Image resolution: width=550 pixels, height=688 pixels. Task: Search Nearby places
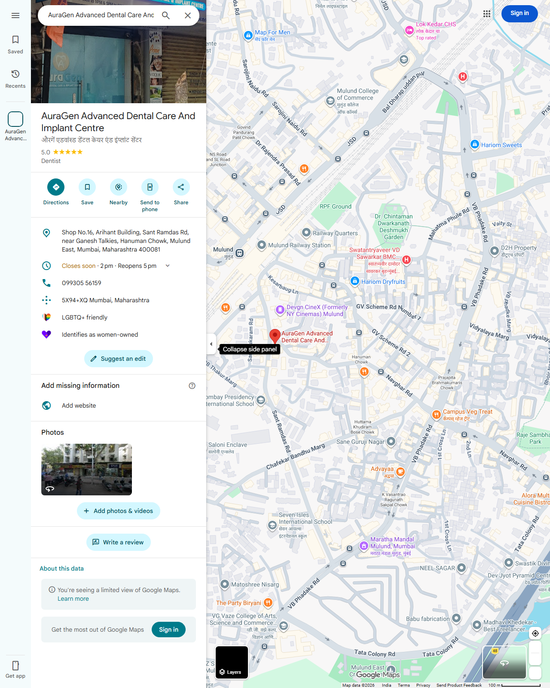(119, 192)
